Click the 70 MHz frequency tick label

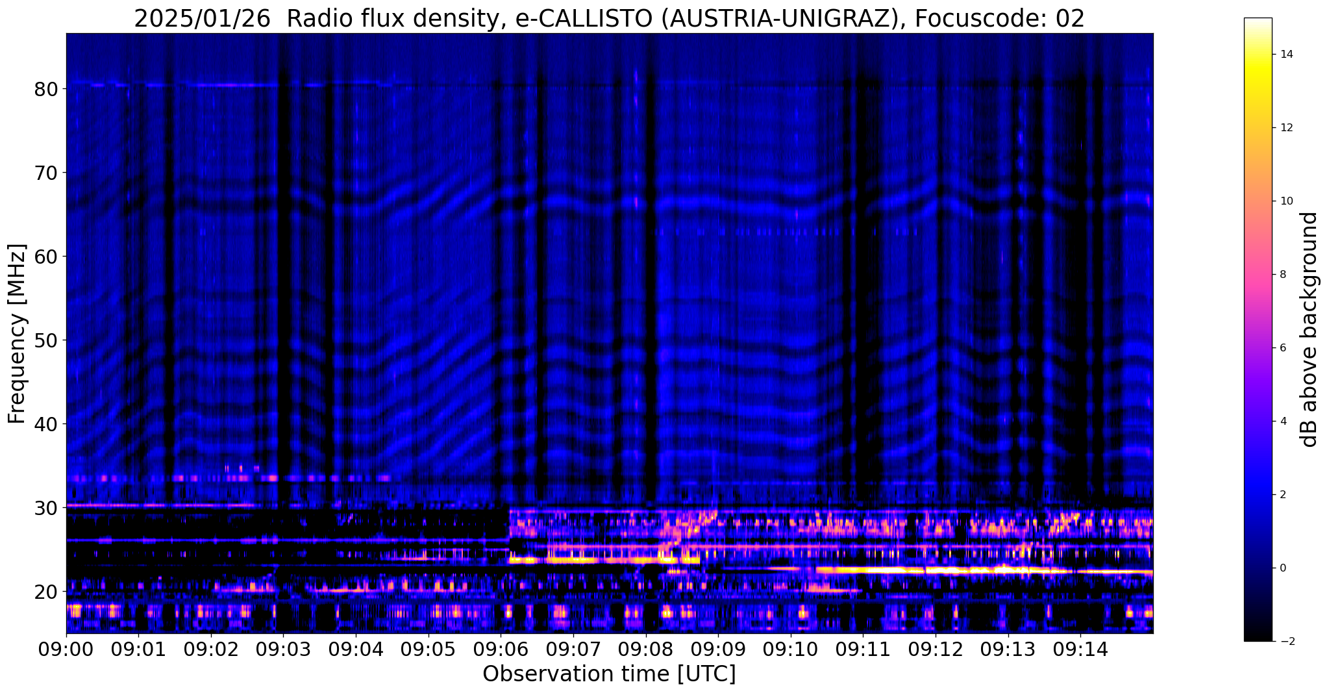(45, 173)
